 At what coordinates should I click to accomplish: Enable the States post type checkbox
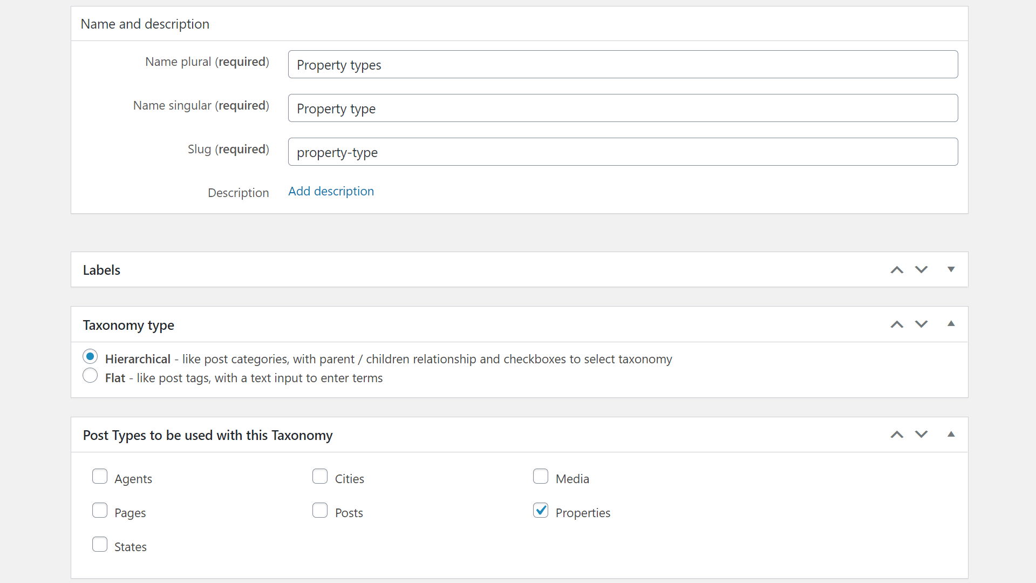(x=100, y=545)
